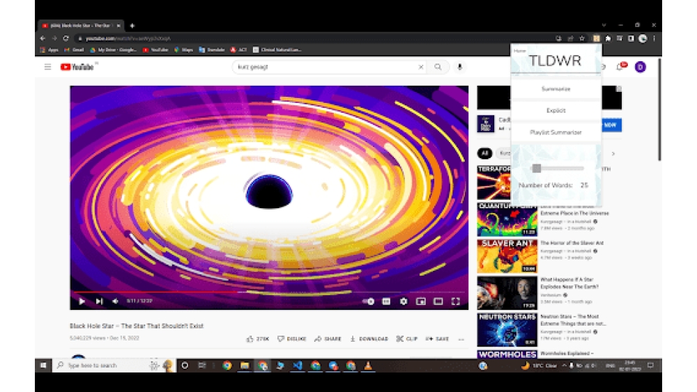This screenshot has width=697, height=392.
Task: Open What Happens If A Star Explodes video
Action: point(569,283)
